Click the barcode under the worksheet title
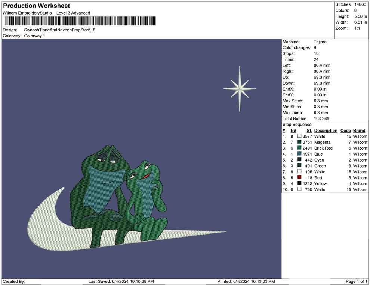Image resolution: width=370 pixels, height=285 pixels. [x=80, y=21]
